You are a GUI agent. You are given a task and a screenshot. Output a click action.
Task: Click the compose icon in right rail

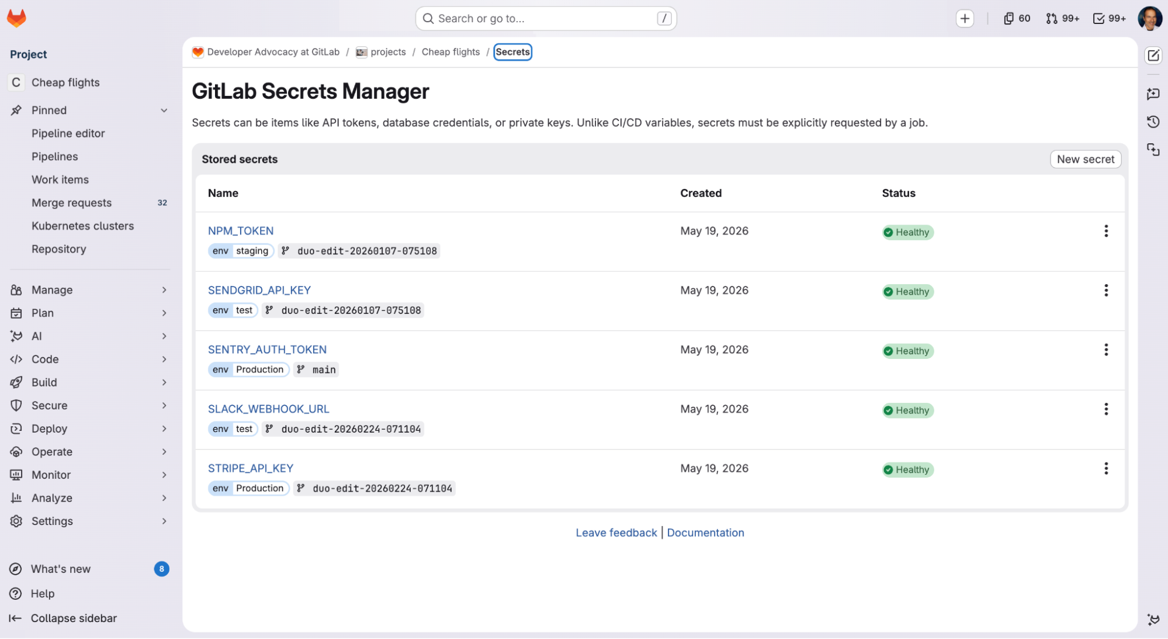[x=1153, y=56]
